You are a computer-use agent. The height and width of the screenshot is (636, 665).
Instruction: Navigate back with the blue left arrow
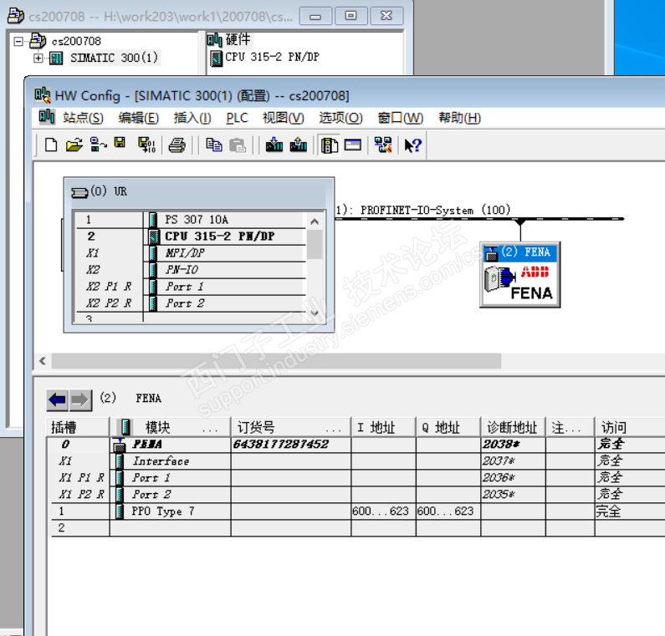pos(57,400)
